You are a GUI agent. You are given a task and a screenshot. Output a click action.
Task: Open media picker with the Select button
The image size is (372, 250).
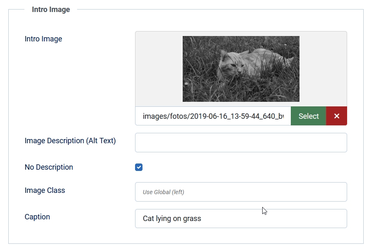[308, 116]
